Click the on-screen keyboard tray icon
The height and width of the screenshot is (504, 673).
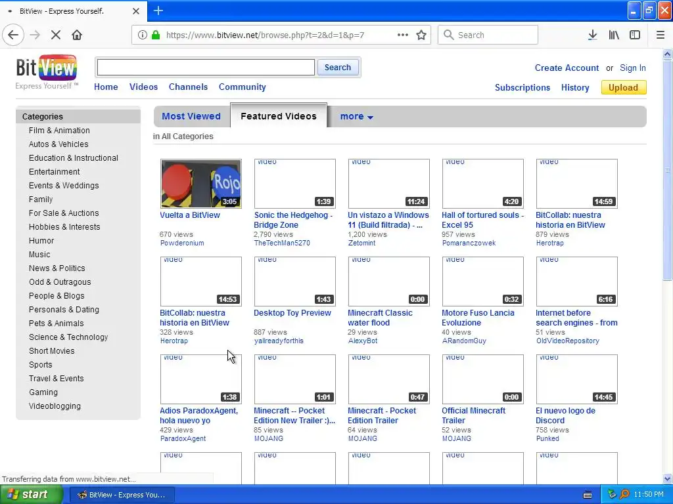588,495
